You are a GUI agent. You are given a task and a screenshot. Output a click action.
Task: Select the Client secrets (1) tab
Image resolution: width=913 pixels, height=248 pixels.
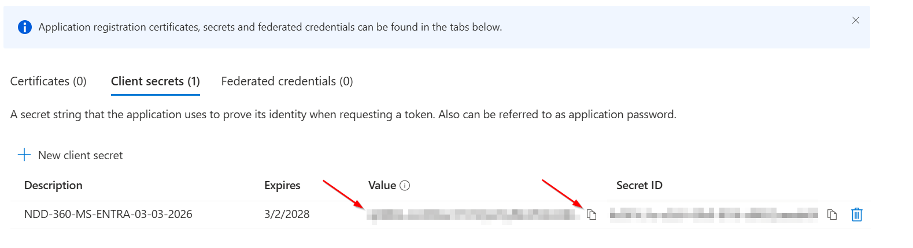point(155,81)
